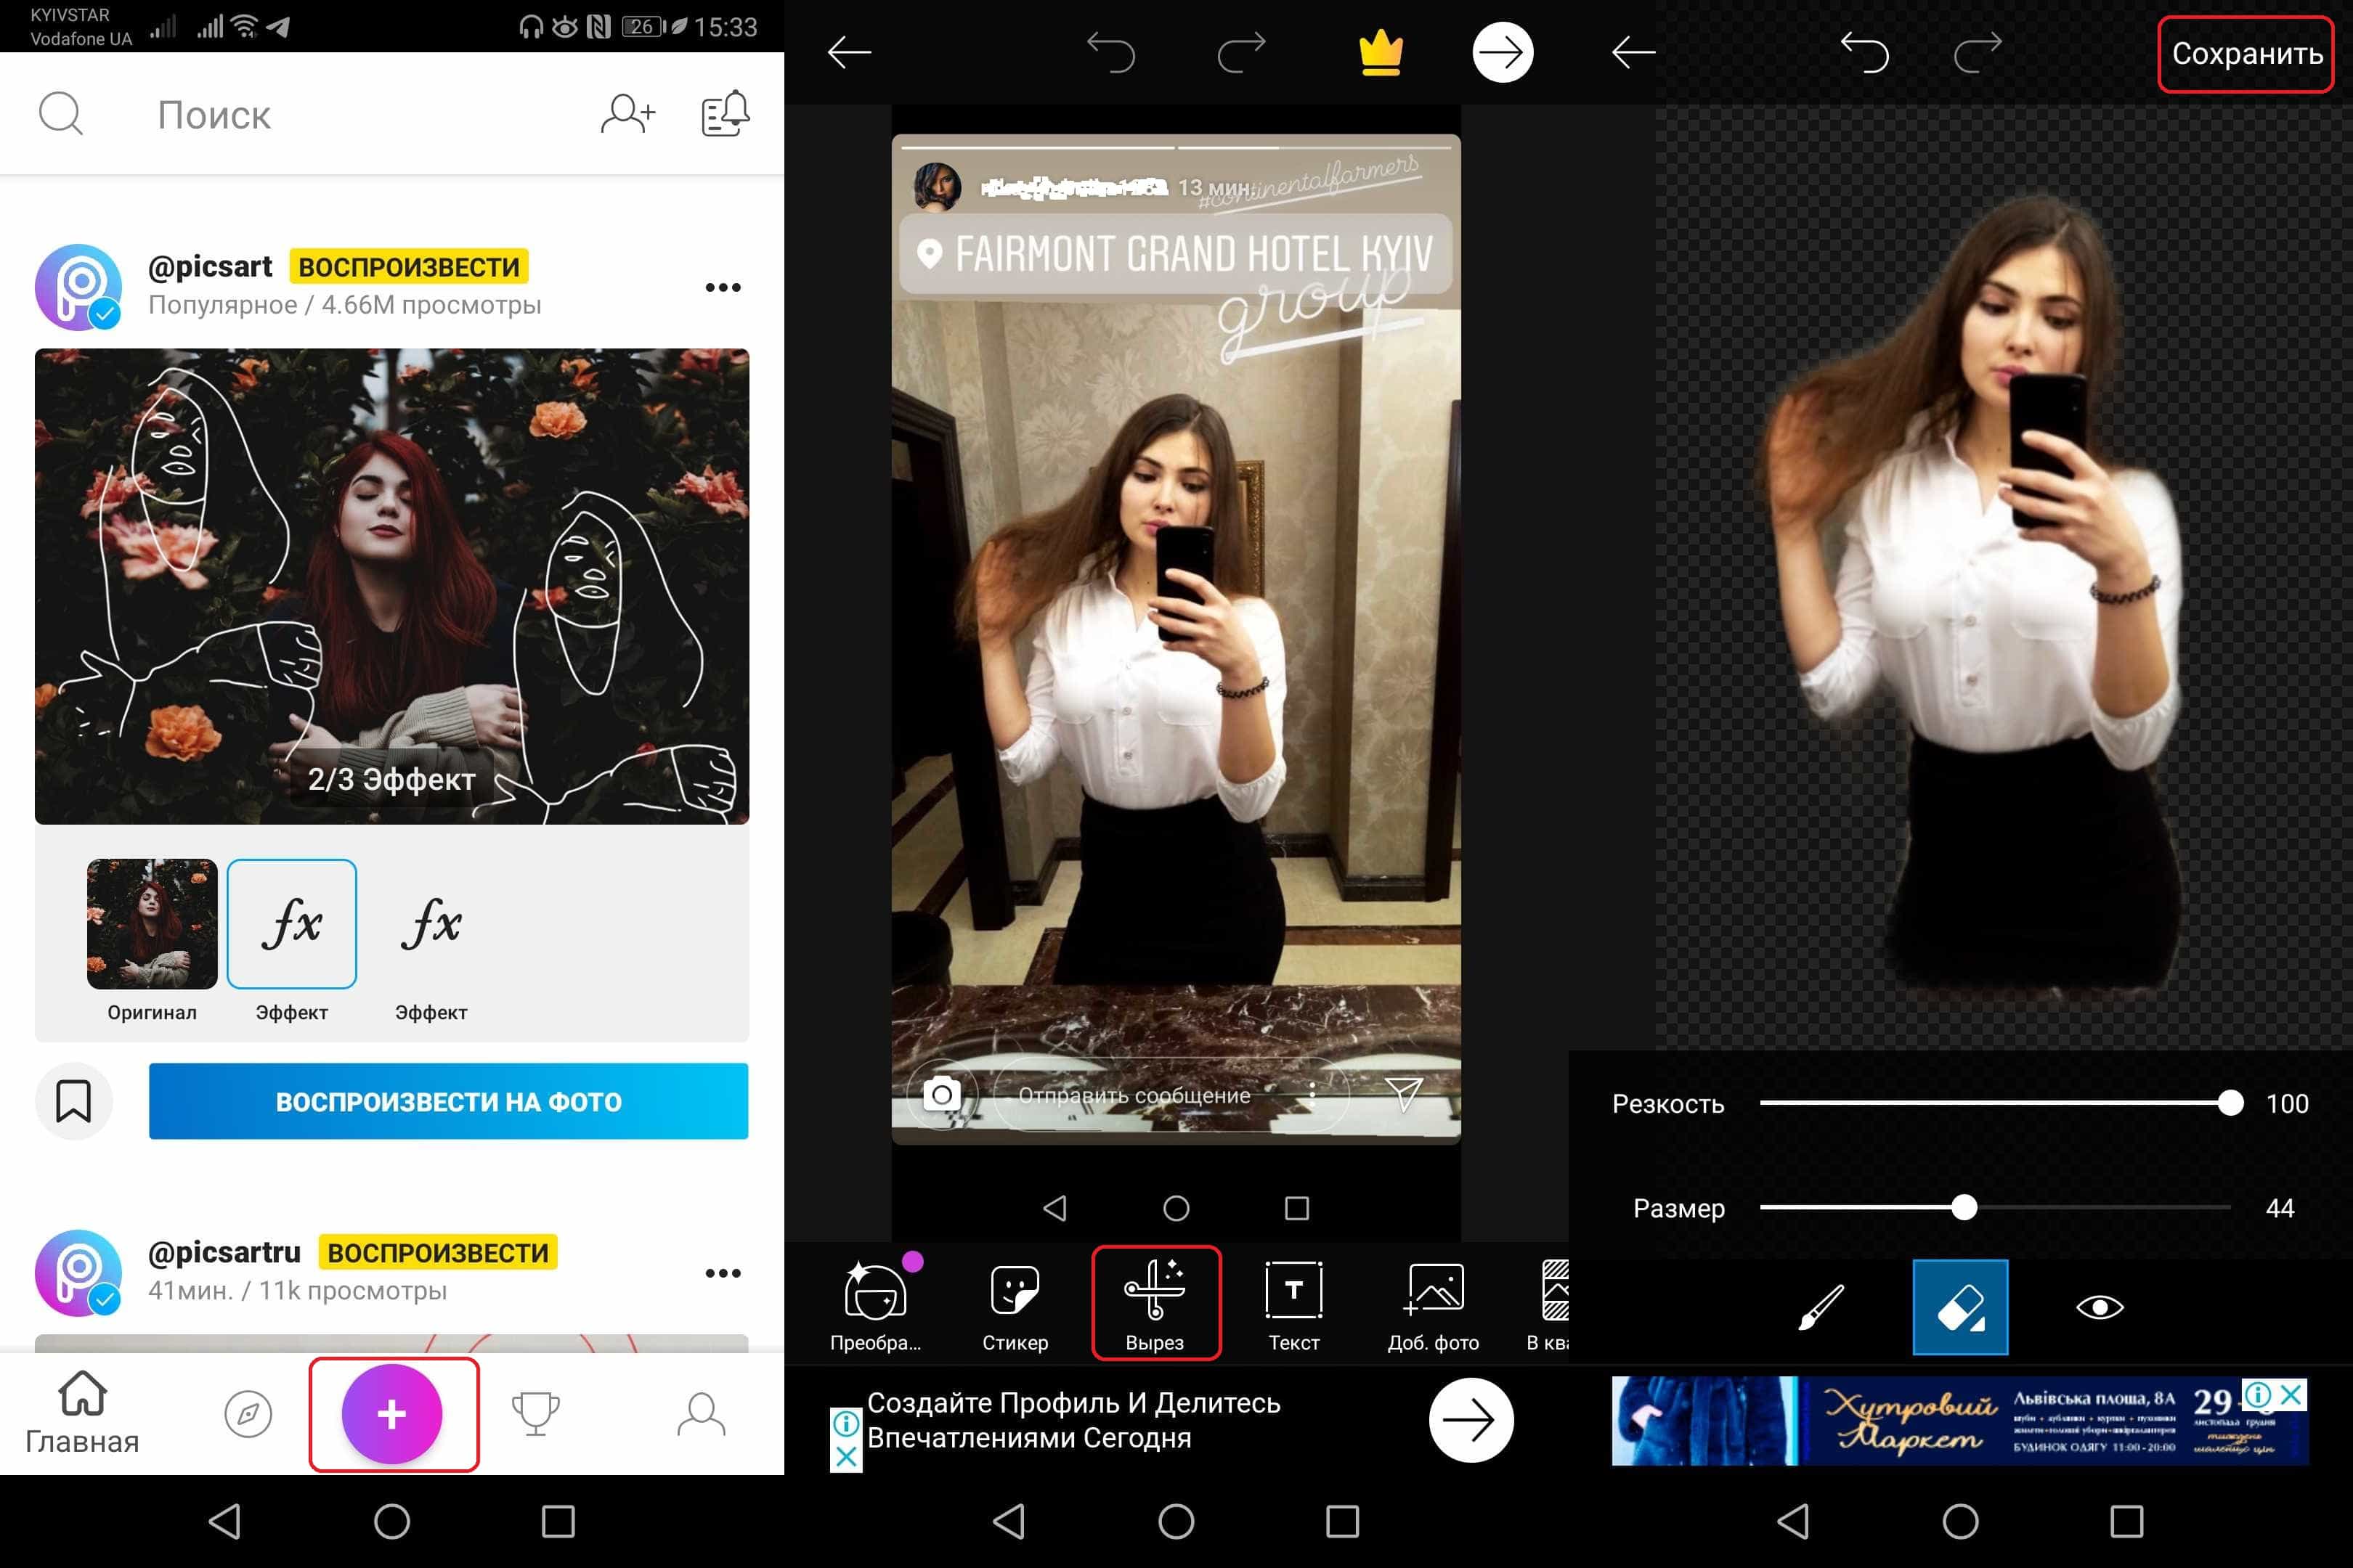Image resolution: width=2353 pixels, height=1568 pixels.
Task: Go back from the editor screen
Action: [x=850, y=52]
